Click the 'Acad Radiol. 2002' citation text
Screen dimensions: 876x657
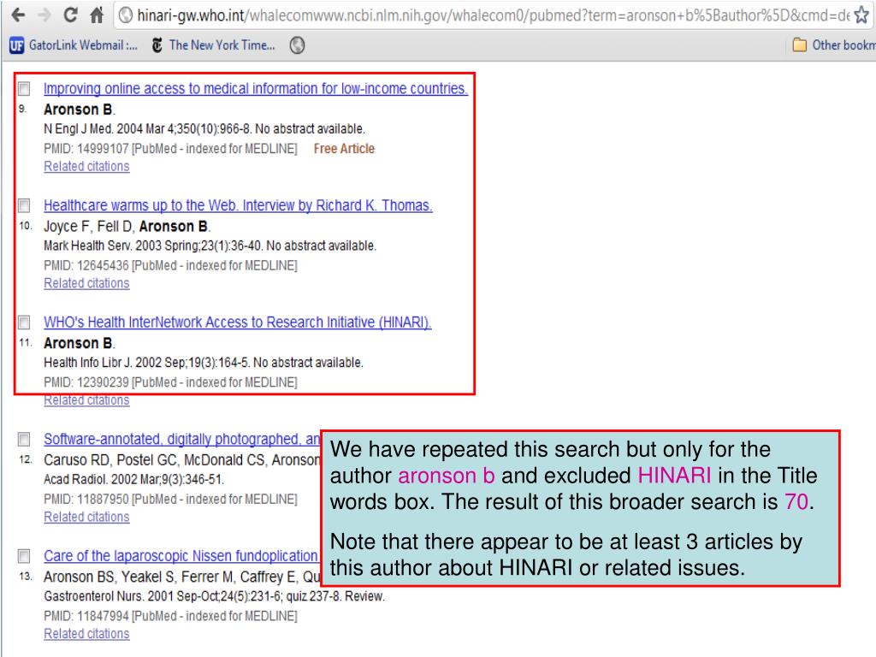134,479
